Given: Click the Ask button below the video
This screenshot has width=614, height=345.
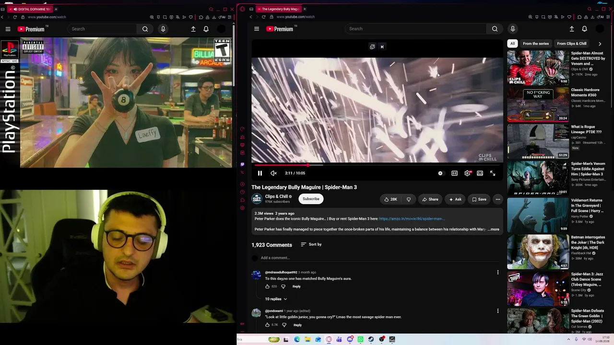Looking at the screenshot, I should pyautogui.click(x=455, y=199).
